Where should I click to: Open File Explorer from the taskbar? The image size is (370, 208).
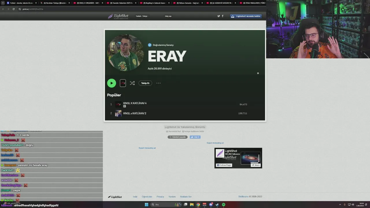(192, 205)
